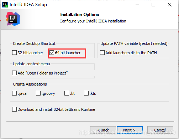Uncheck the 64-bit launcher checkbox
The image size is (179, 139).
coord(52,53)
